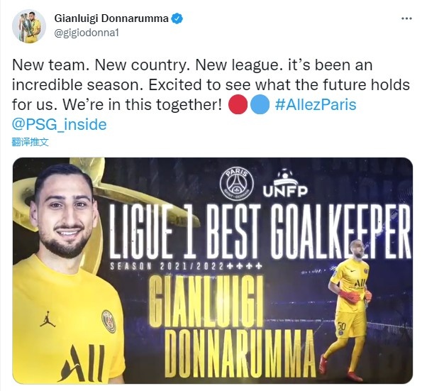Open the Ligue 1 Best Goalkeeper image
Image resolution: width=422 pixels, height=391 pixels.
213,270
